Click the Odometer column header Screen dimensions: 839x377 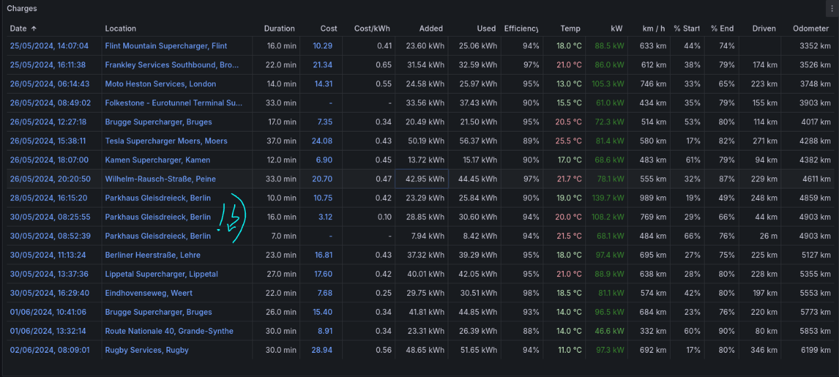(810, 29)
